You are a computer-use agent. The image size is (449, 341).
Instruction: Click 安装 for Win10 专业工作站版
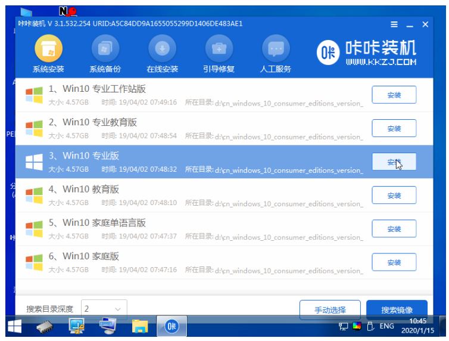click(x=394, y=95)
